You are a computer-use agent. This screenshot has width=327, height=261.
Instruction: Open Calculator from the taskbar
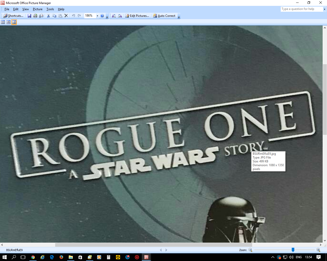coord(109,257)
